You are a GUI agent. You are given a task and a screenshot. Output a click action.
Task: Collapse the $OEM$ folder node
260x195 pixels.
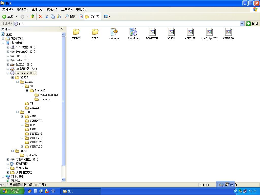tap(17, 82)
